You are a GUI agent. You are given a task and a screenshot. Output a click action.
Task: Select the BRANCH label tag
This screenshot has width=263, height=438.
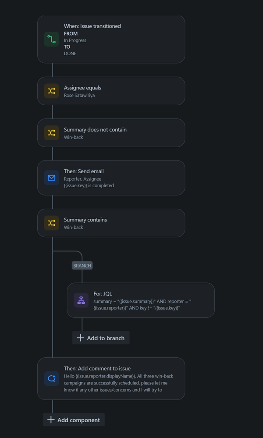[82, 265]
